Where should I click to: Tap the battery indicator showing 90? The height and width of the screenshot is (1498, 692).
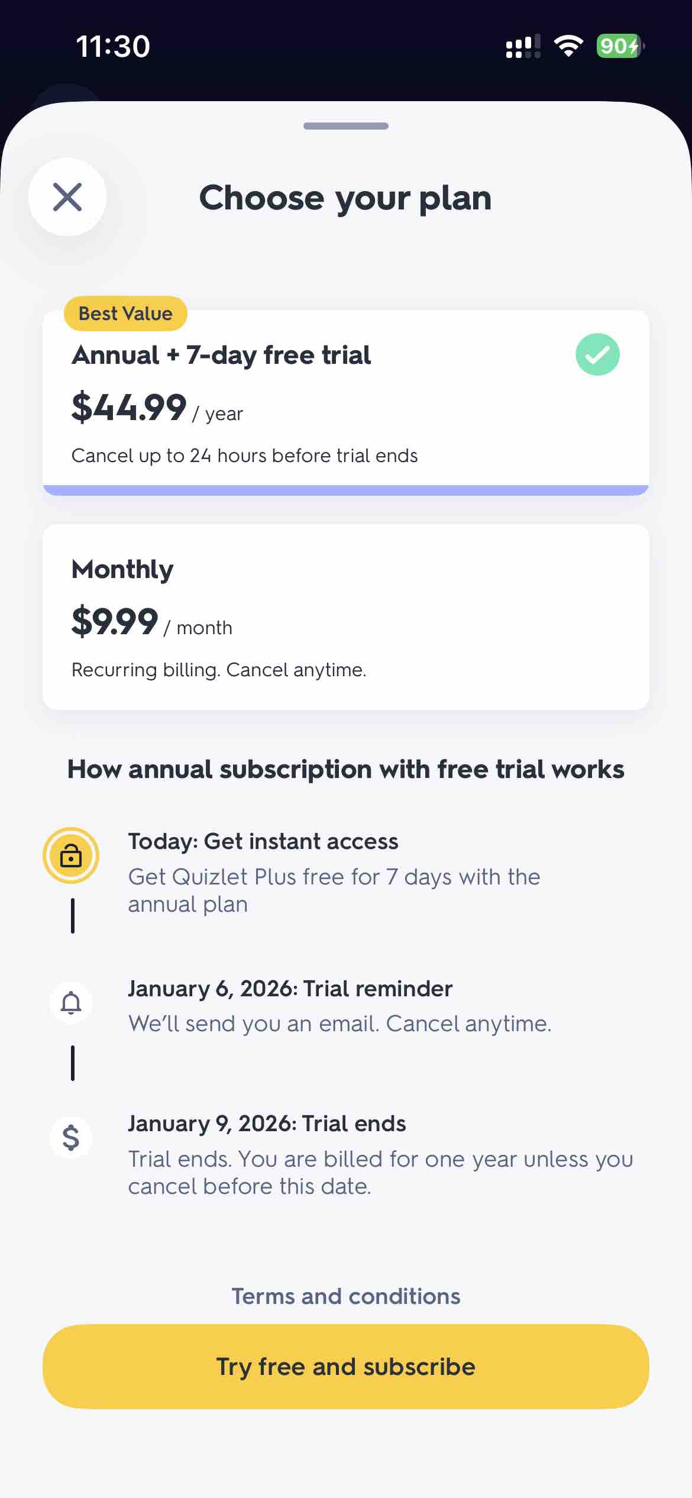point(619,46)
